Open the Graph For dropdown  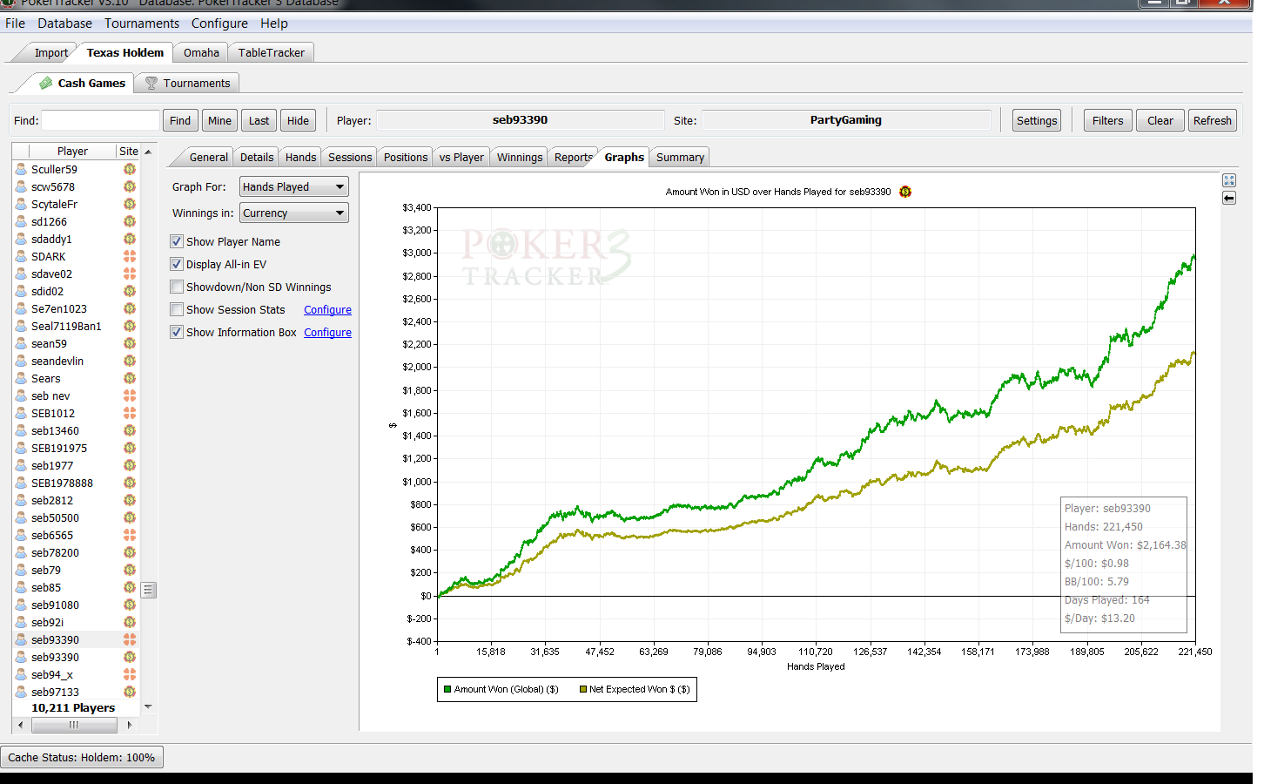point(294,186)
